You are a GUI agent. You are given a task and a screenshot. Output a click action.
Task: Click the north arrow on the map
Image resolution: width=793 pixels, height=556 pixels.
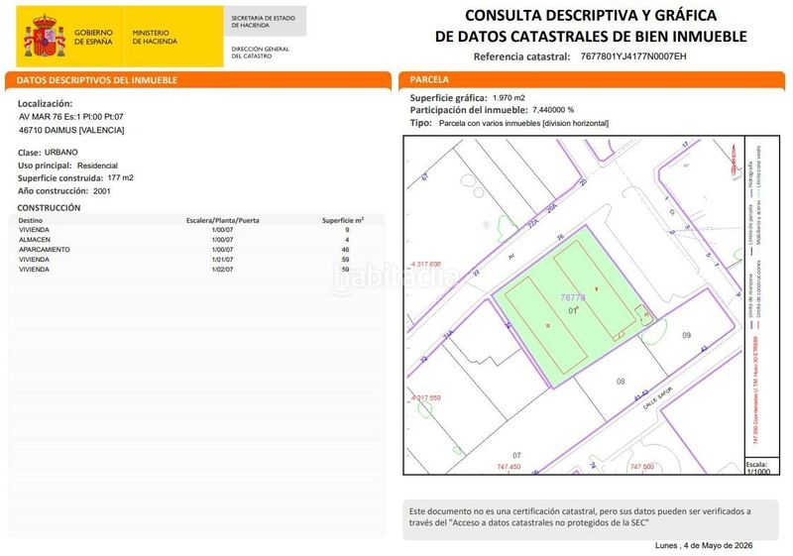[x=734, y=160]
